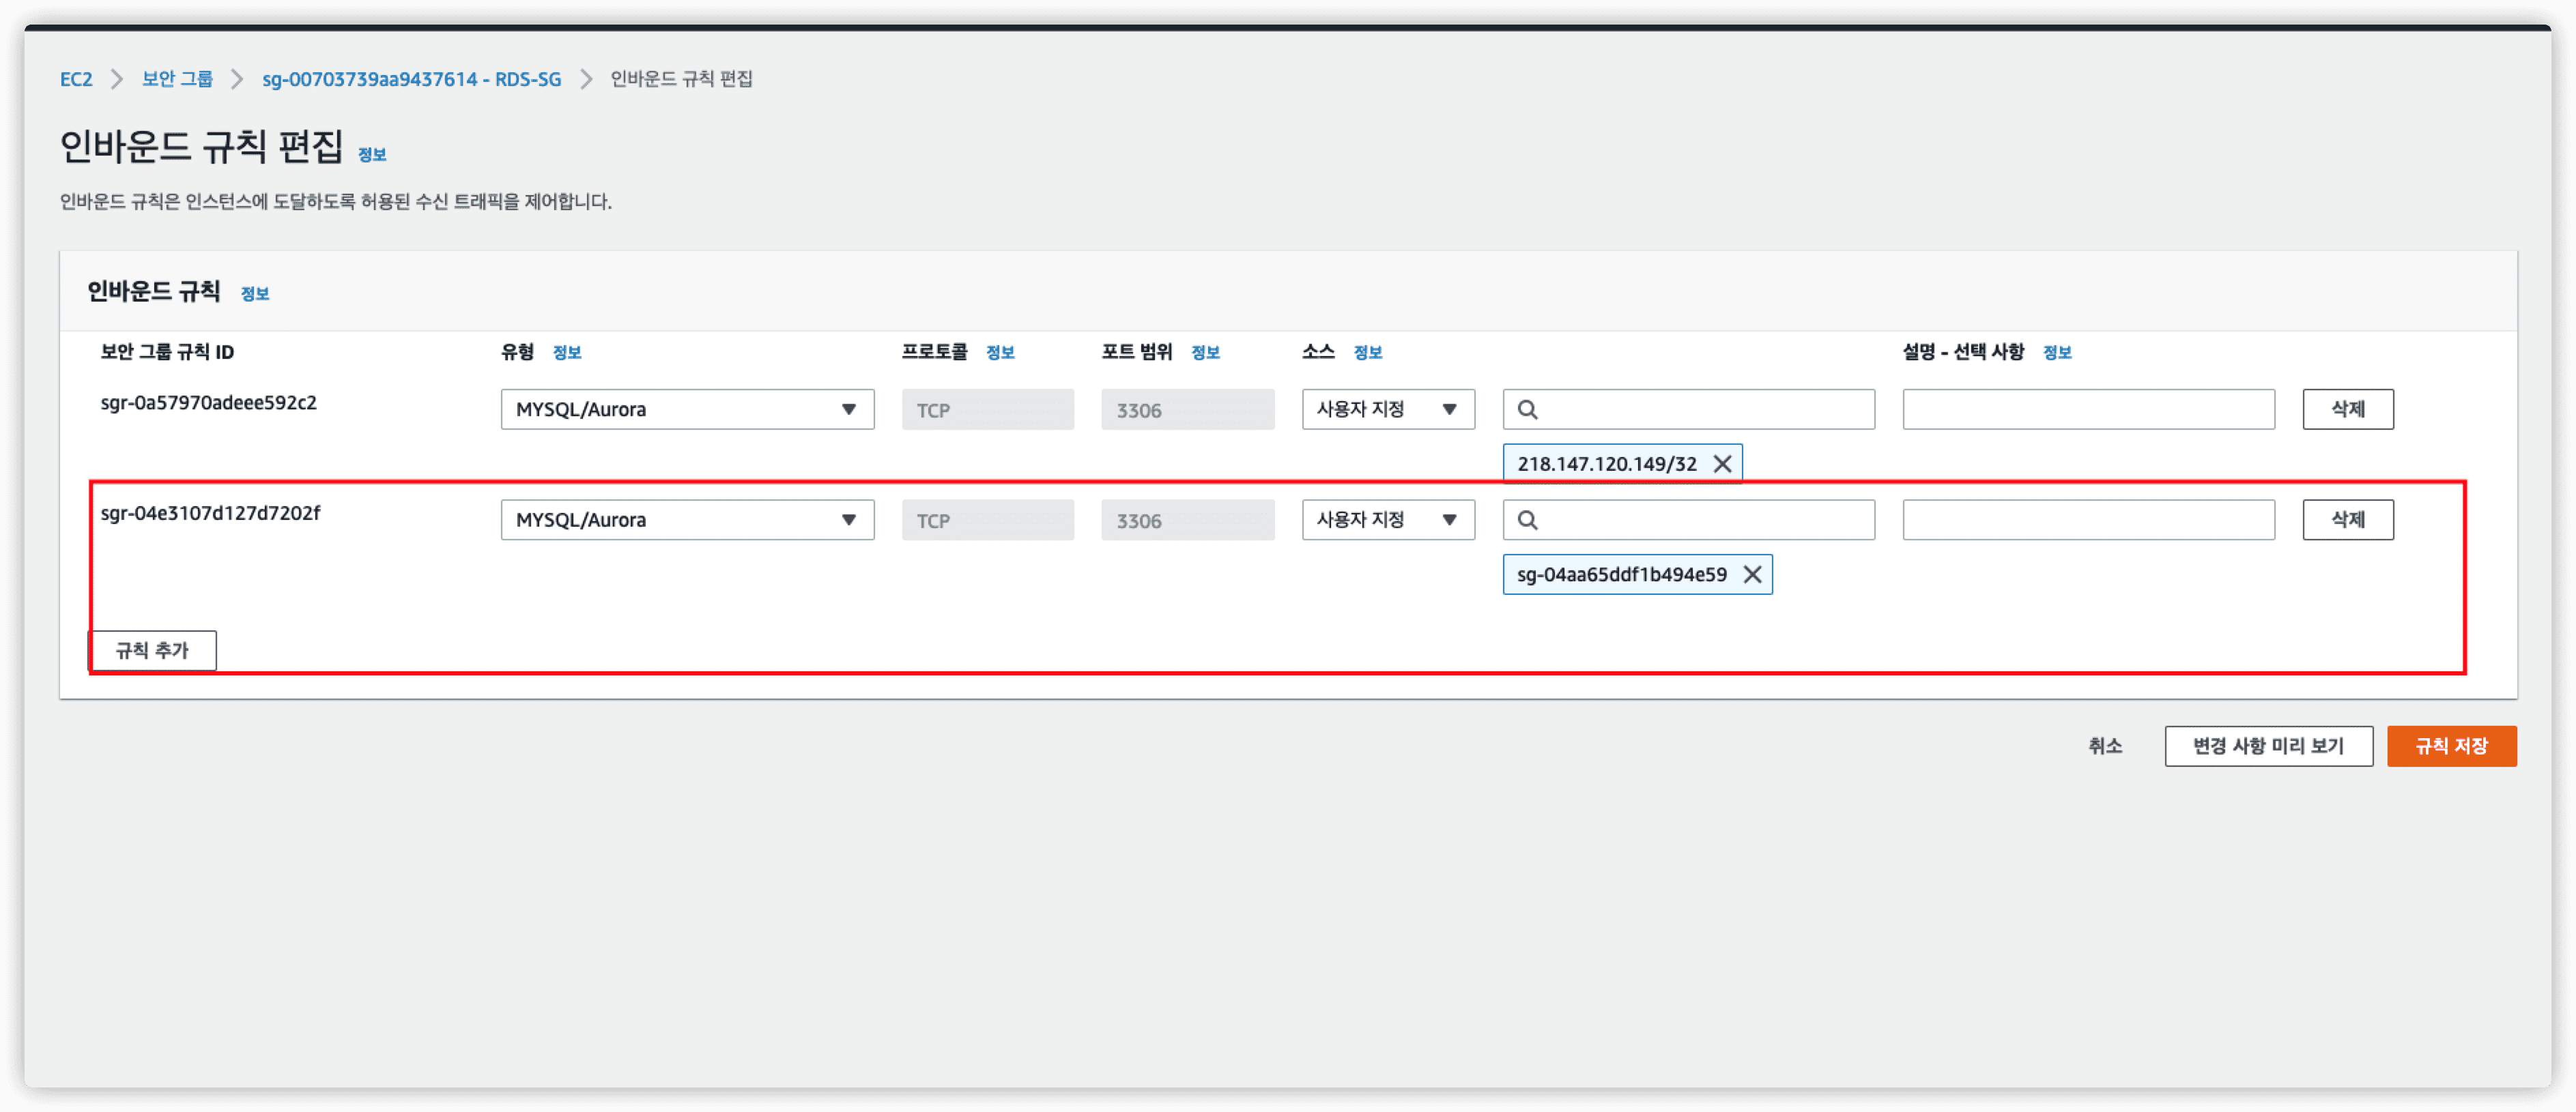
Task: Click 정보 link next to page title
Action: click(x=372, y=154)
